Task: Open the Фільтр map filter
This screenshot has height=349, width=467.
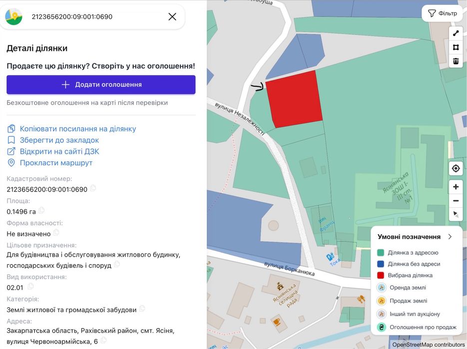Action: 443,13
